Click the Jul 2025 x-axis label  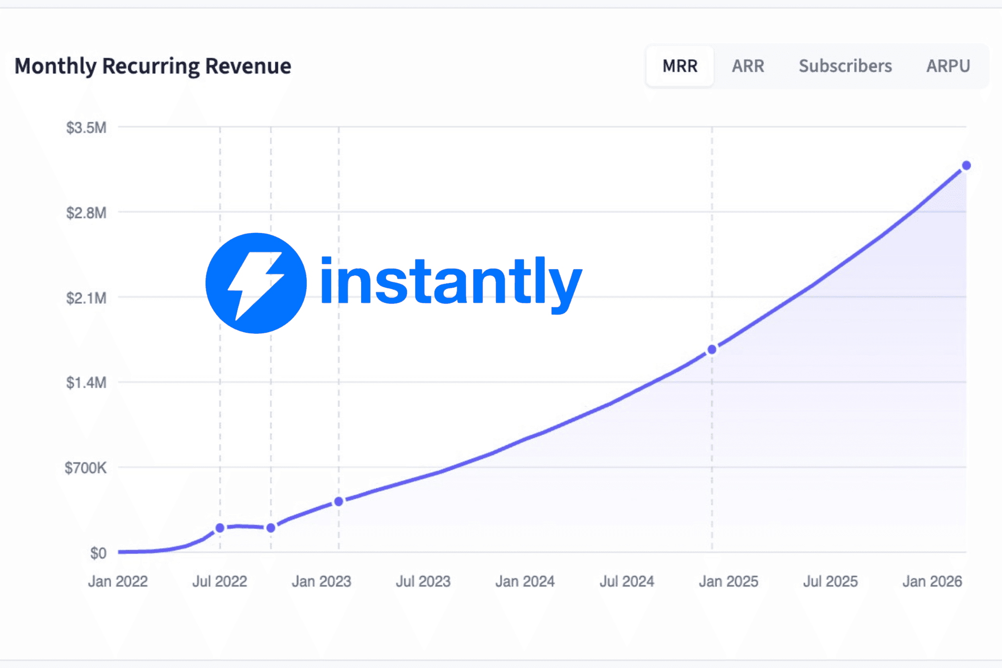(832, 581)
